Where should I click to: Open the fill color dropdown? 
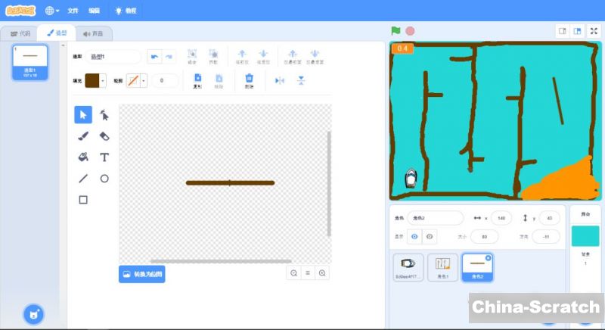pos(103,80)
